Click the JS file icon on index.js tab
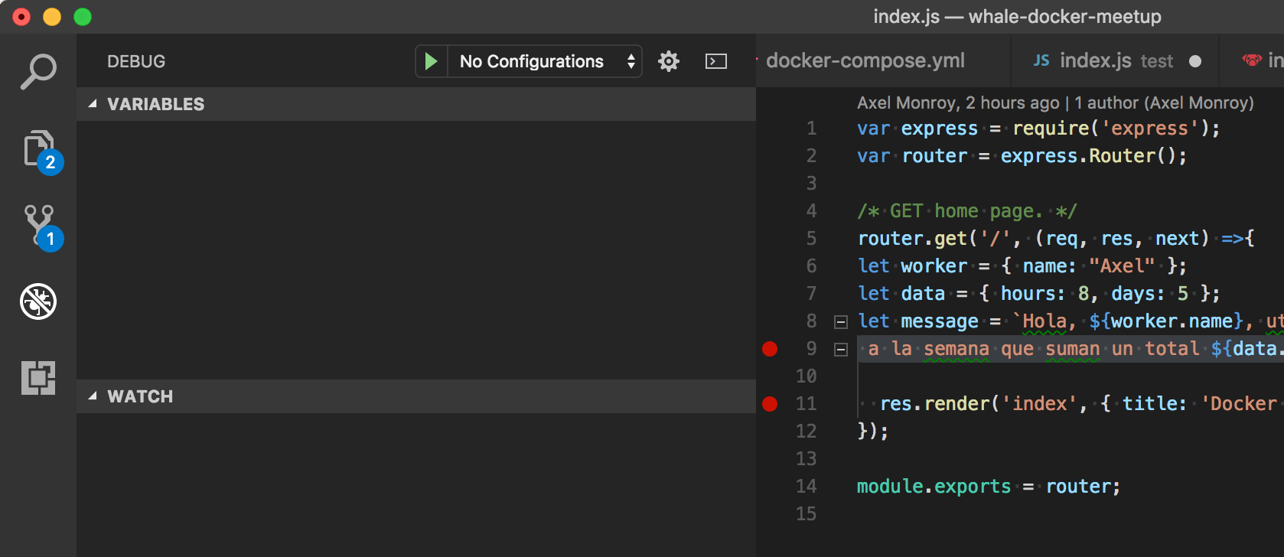 tap(1041, 60)
